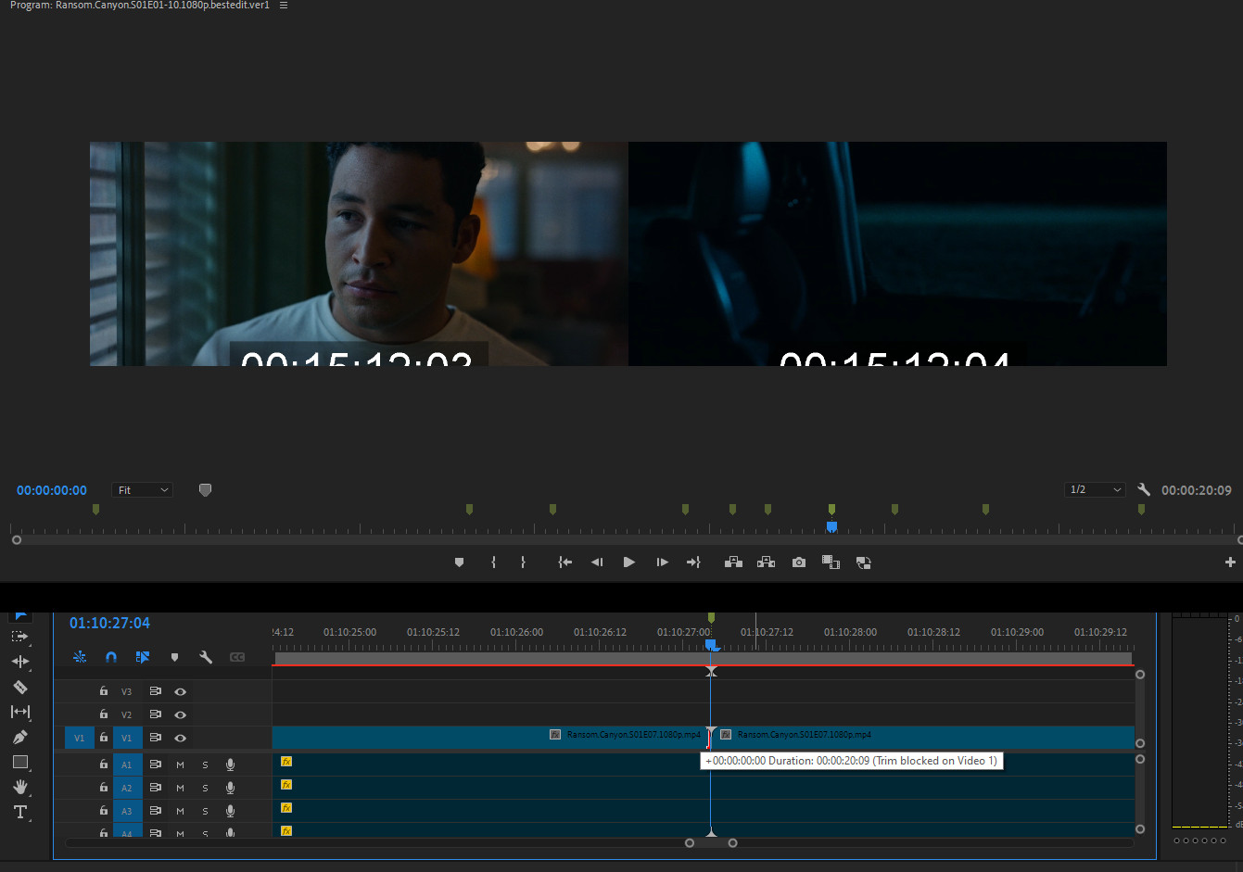Open the 1/2 playback resolution dropdown
This screenshot has height=872, width=1243.
[x=1095, y=489]
